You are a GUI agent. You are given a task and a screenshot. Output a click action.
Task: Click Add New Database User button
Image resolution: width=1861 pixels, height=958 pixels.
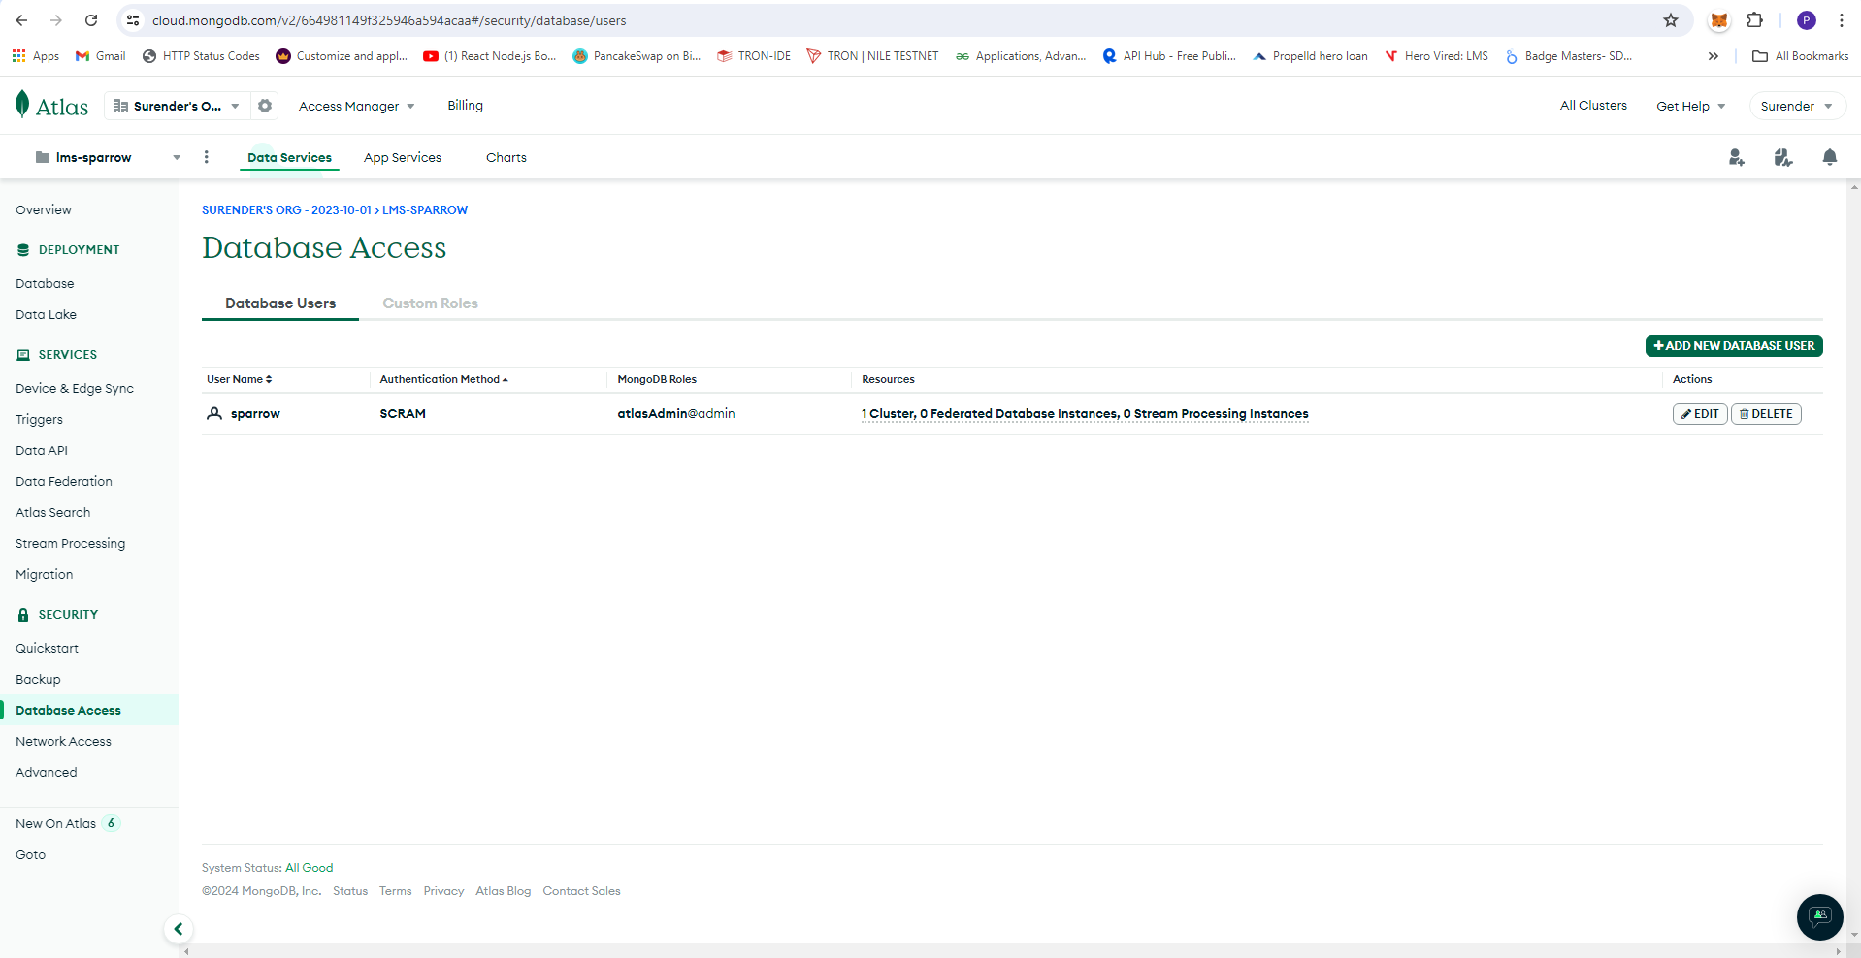(1734, 346)
